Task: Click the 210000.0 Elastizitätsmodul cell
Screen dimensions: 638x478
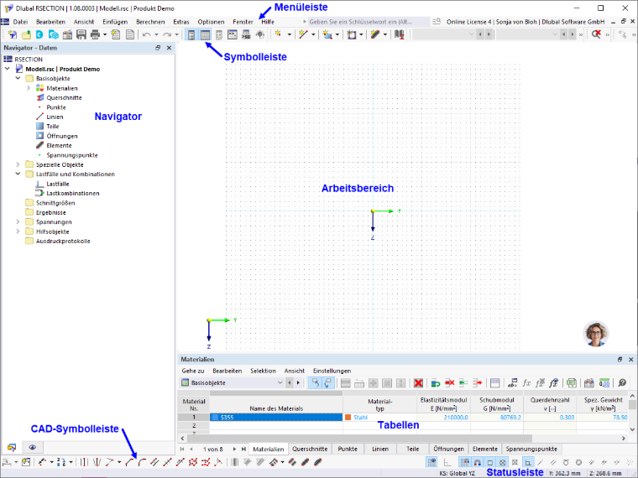Action: [443, 418]
